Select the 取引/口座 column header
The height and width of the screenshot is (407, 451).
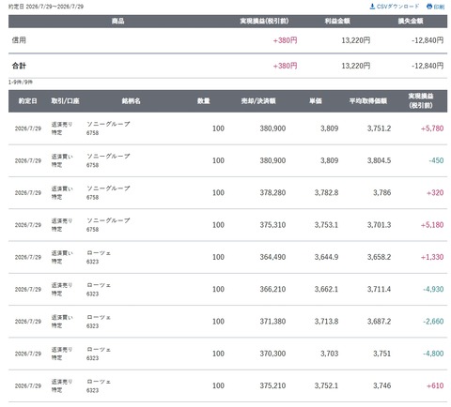(65, 101)
